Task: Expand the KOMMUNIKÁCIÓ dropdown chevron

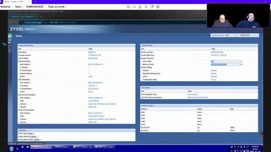Action: tap(44, 7)
